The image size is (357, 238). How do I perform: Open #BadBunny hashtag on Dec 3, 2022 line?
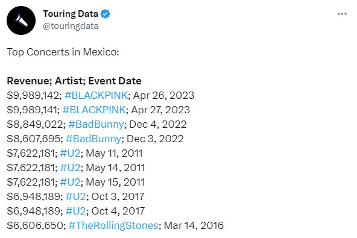[93, 139]
